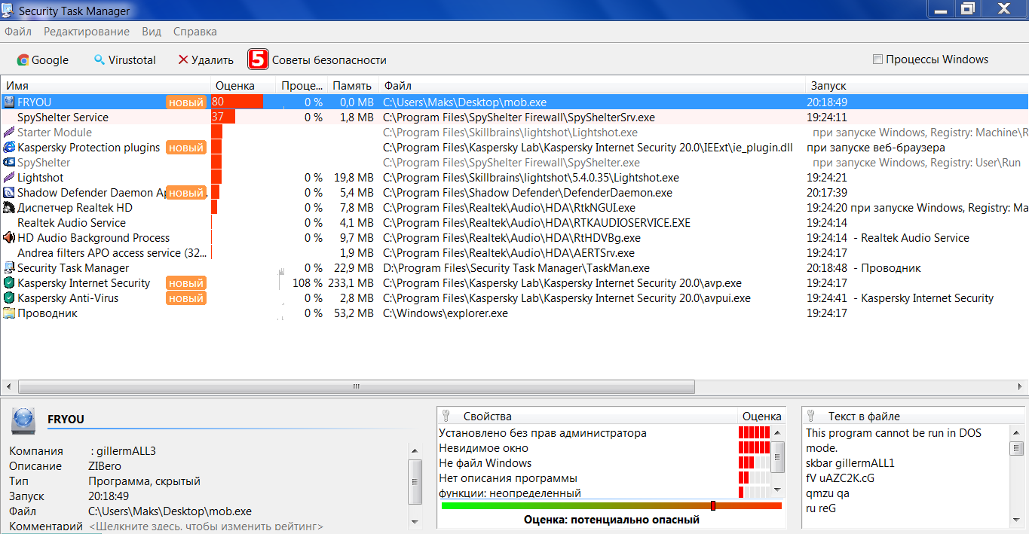Open Google search toolbar button
The height and width of the screenshot is (534, 1029).
click(x=43, y=60)
